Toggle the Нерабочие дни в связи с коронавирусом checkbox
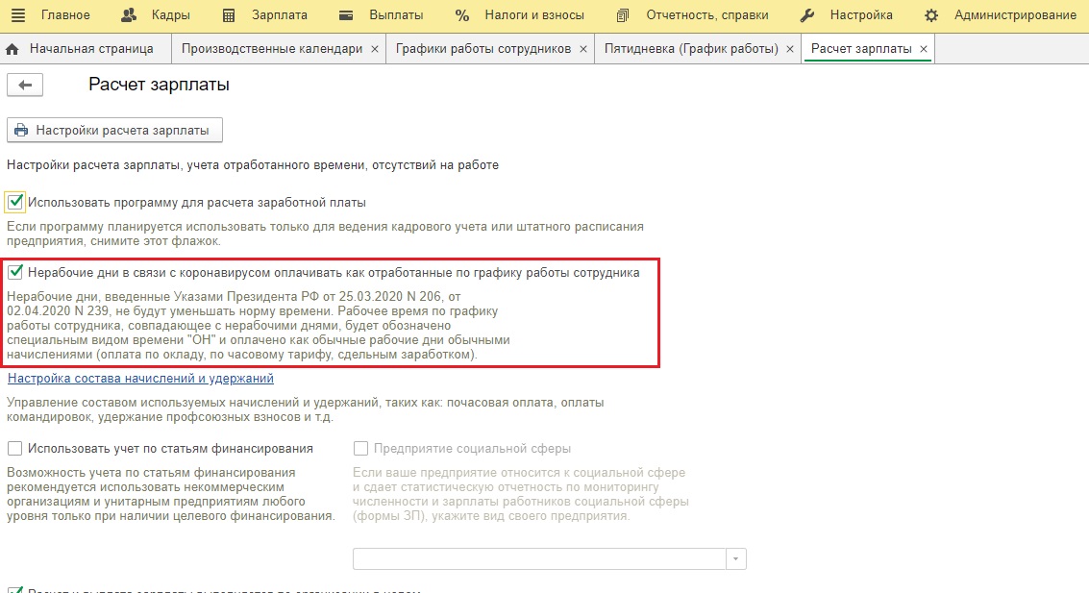 (15, 273)
